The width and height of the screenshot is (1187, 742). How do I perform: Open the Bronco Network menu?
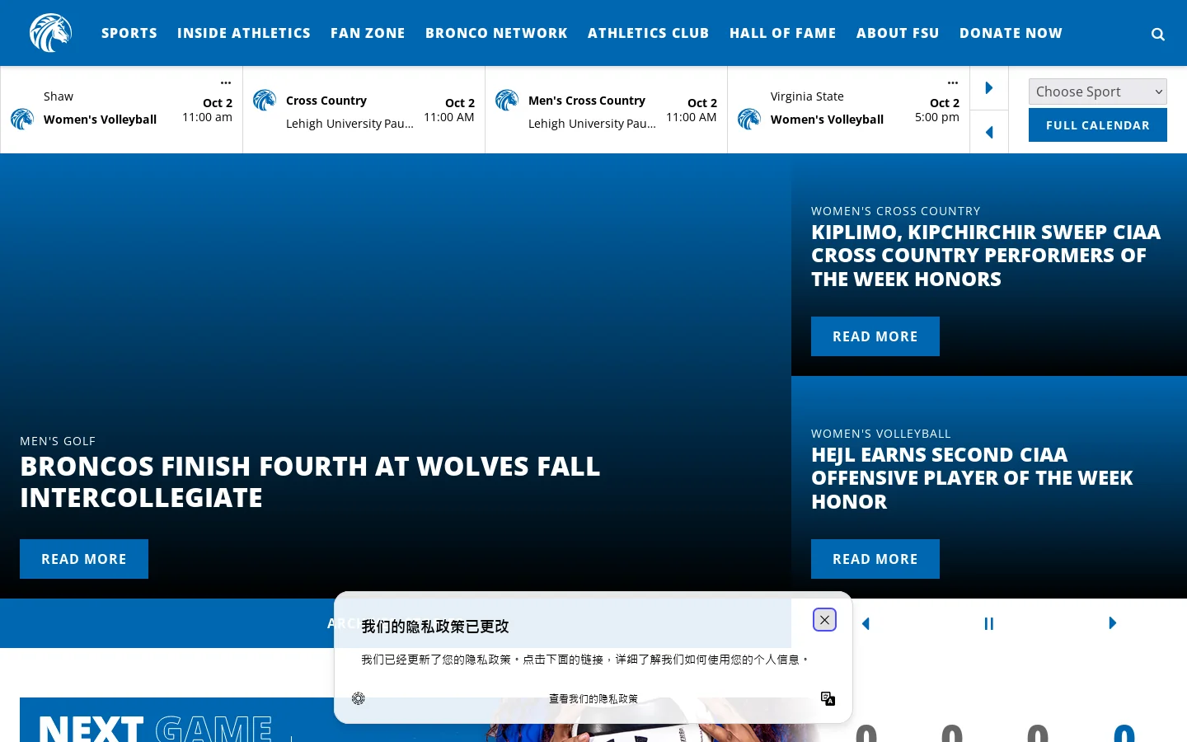496,33
